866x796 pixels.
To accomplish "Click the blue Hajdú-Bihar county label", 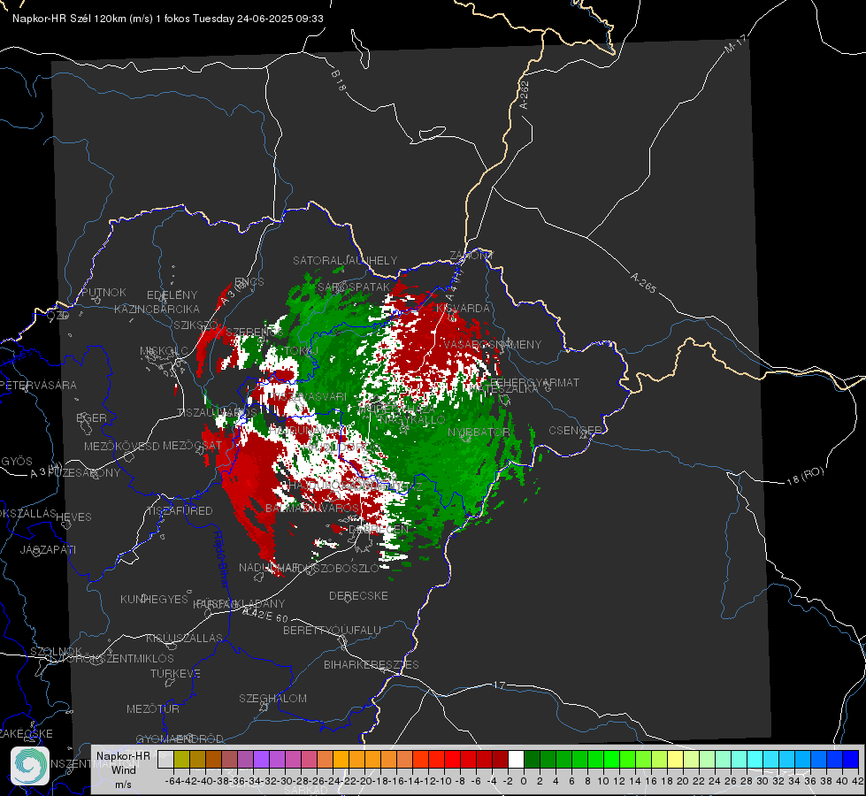I will tap(221, 559).
